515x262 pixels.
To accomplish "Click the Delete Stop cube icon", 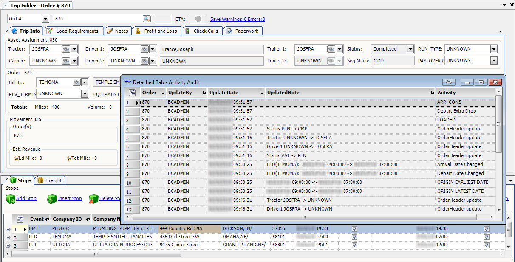I will (x=93, y=199).
